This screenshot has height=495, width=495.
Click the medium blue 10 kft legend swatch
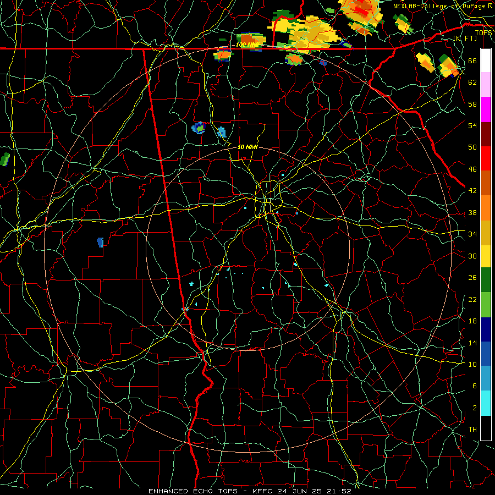pyautogui.click(x=486, y=354)
